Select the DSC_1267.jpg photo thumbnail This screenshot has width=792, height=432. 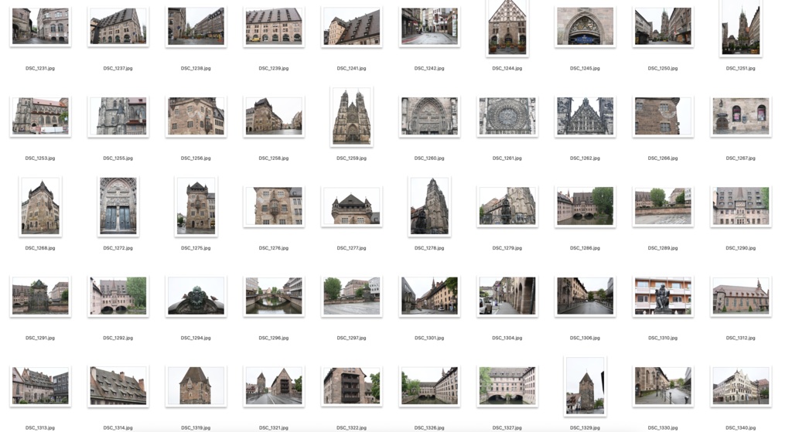[740, 117]
